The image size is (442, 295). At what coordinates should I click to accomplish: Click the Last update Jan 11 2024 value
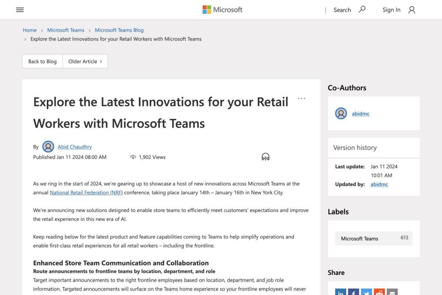(x=384, y=171)
